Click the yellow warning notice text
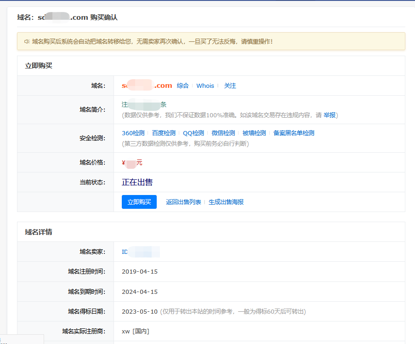The height and width of the screenshot is (344, 415). 152,41
